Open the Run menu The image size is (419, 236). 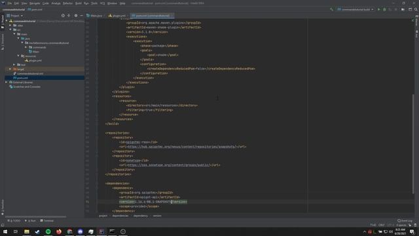click(86, 3)
